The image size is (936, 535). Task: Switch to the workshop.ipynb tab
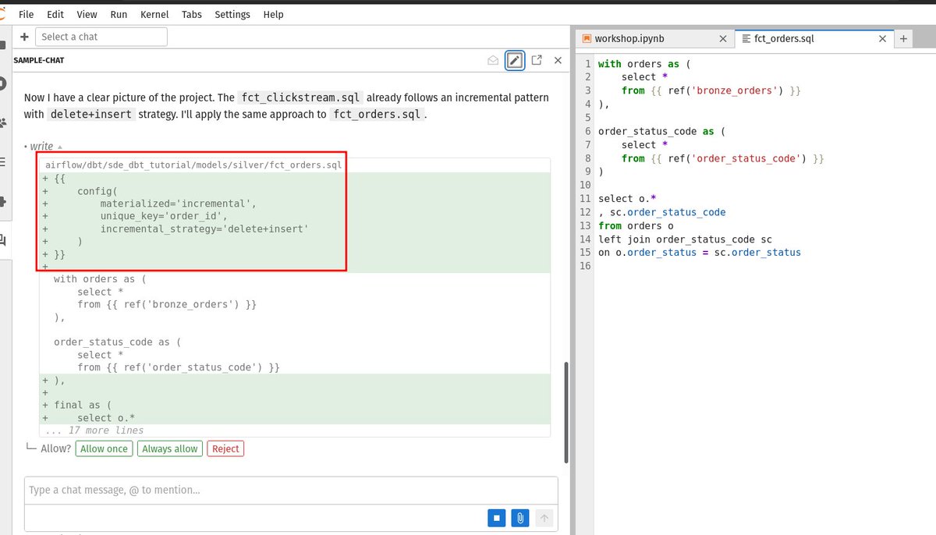point(629,38)
